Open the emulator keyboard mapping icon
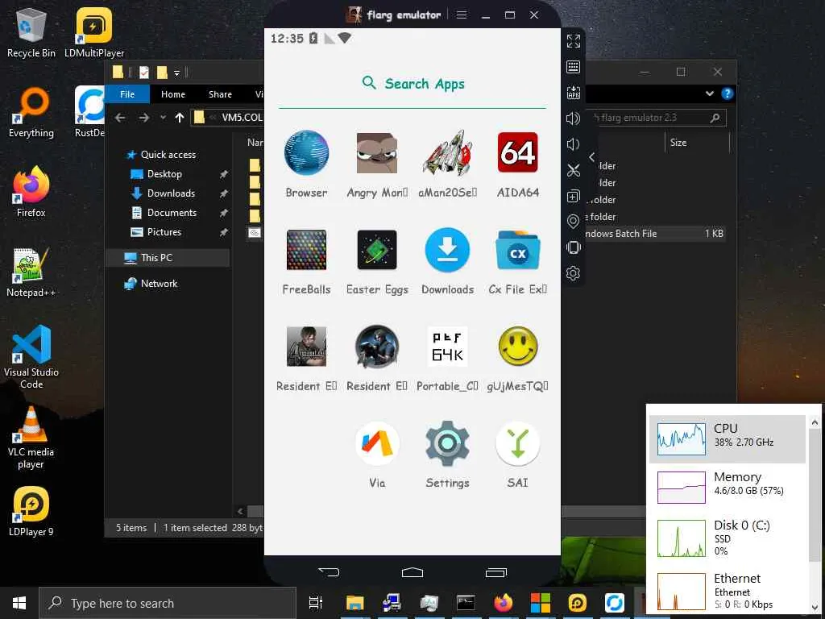 click(574, 67)
